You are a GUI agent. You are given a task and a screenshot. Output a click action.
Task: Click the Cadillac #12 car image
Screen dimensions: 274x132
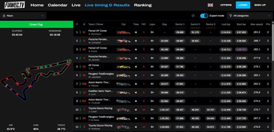[x=123, y=93]
